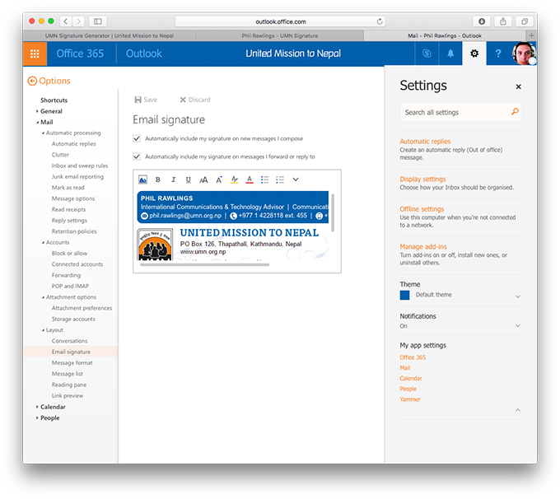Screen dimensions: 560x499
Task: Click the profile photo avatar
Action: point(524,54)
